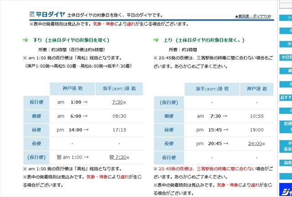The image size is (292, 197).
Task: Click the underlined 7:30 arrival in 夜行便 row
Action: tap(118, 102)
